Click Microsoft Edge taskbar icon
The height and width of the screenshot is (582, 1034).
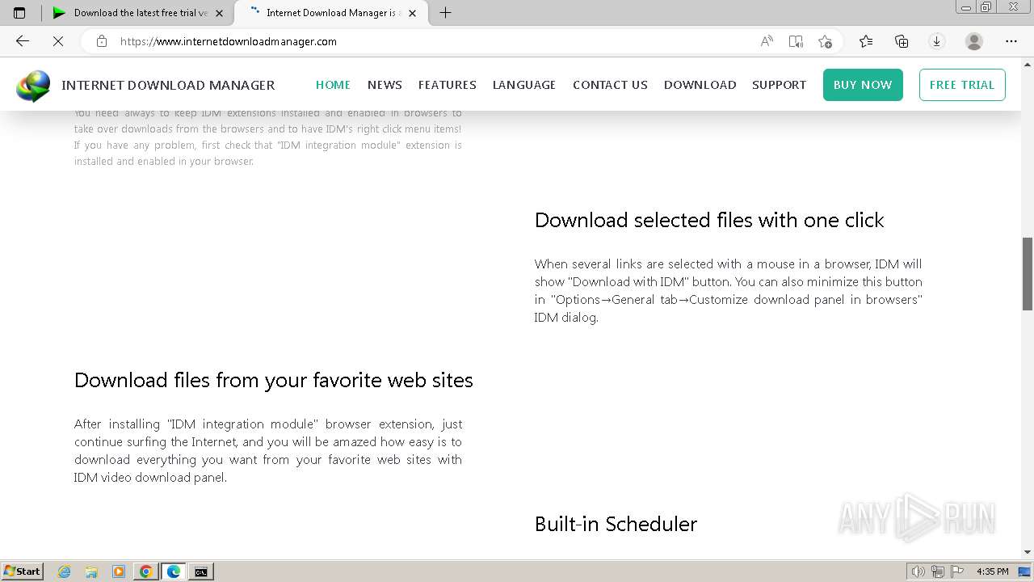(x=174, y=571)
